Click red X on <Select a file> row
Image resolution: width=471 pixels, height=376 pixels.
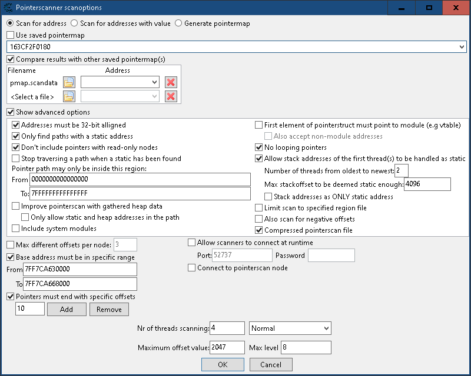pyautogui.click(x=171, y=96)
